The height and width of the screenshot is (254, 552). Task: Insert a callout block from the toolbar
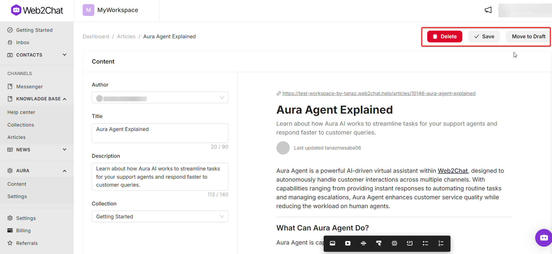394,243
